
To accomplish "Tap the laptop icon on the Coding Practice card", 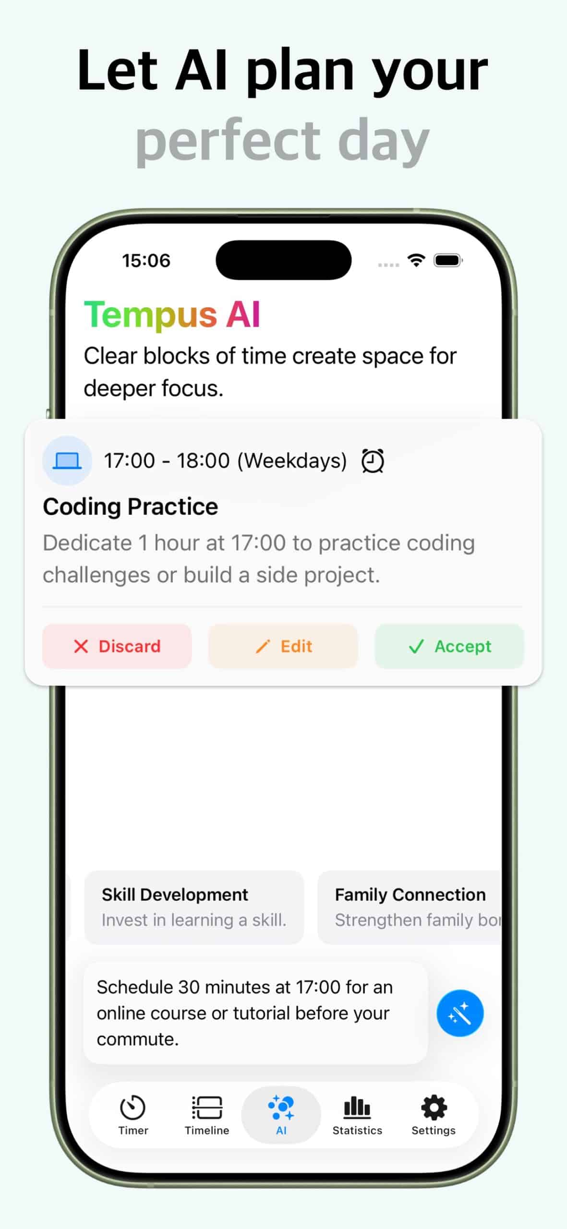I will coord(67,460).
